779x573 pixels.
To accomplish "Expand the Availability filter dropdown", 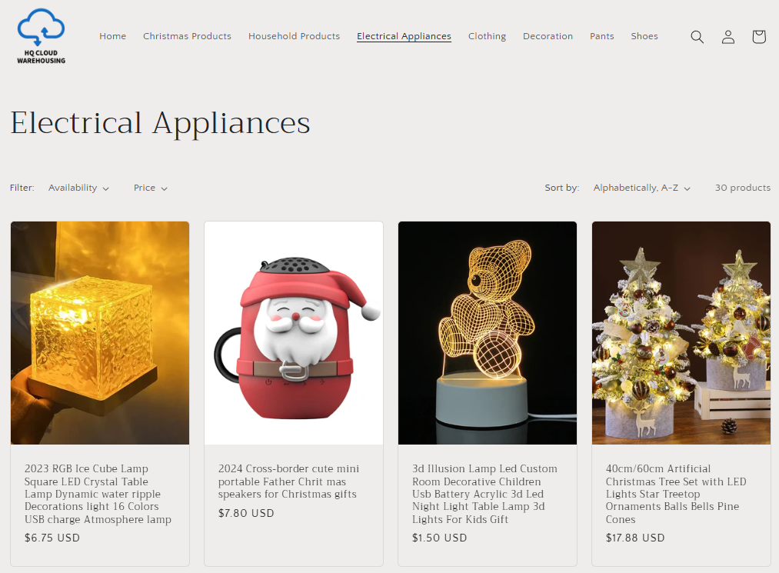I will click(x=78, y=188).
